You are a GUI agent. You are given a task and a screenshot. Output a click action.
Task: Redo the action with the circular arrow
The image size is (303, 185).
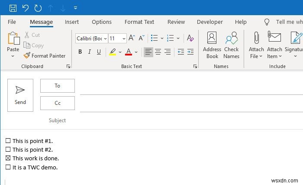click(38, 8)
